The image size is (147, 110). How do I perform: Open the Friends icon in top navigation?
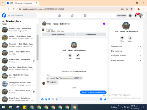pyautogui.click(x=72, y=16)
